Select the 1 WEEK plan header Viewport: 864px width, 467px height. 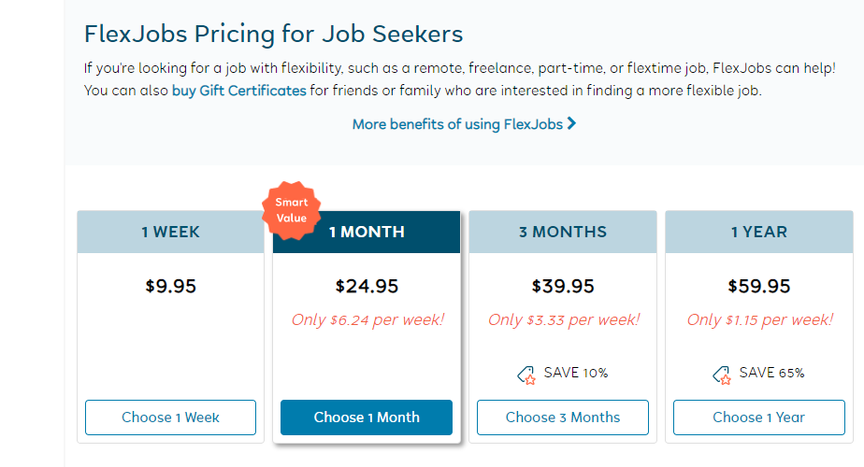coord(170,232)
